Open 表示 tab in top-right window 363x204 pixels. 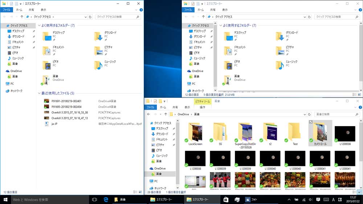(225, 10)
